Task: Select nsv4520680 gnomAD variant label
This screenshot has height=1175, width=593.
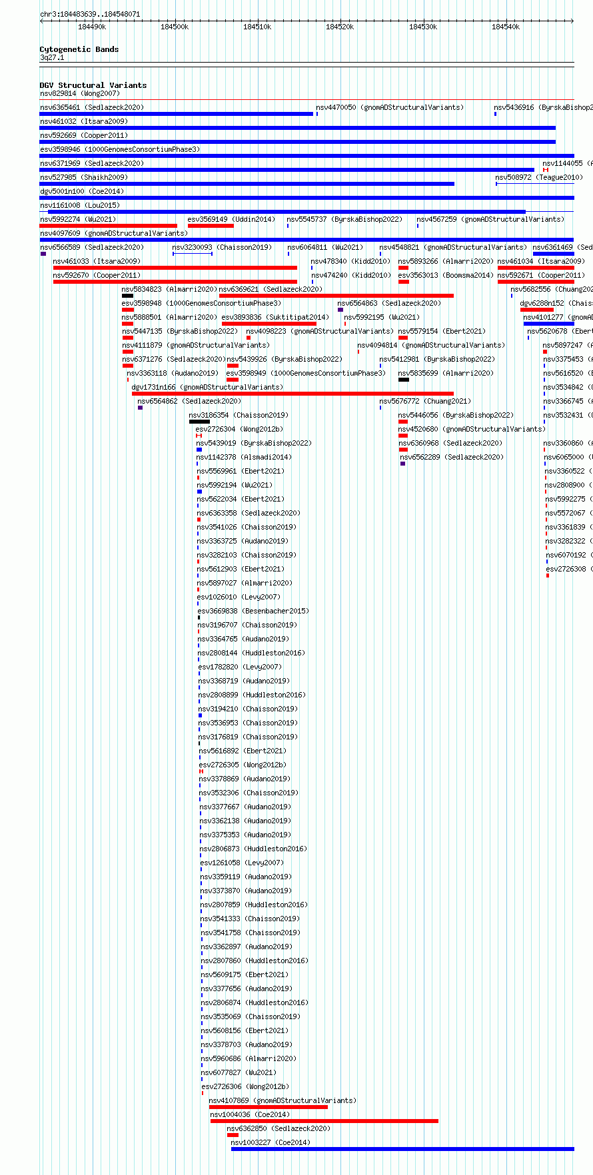Action: 472,429
